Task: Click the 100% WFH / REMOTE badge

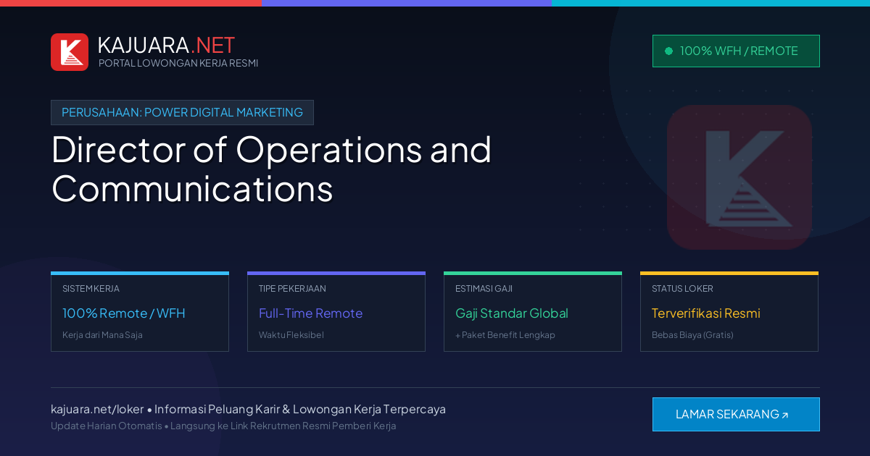Action: (736, 51)
